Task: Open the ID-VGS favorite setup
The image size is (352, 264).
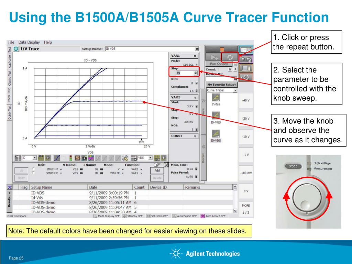Action: [216, 118]
